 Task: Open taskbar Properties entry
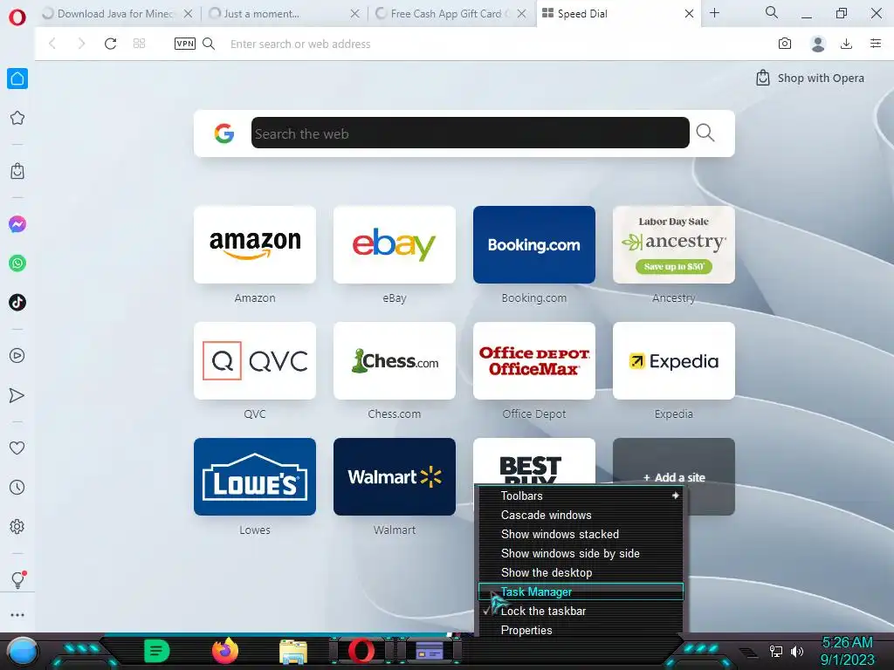pos(581,631)
